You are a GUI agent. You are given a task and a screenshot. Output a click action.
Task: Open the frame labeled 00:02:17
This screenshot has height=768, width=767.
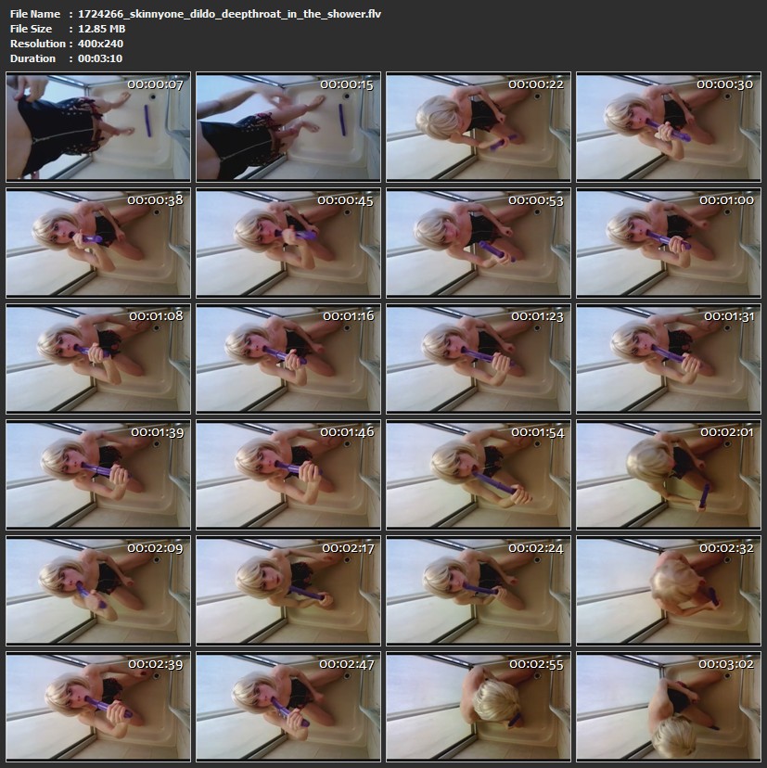tap(288, 591)
